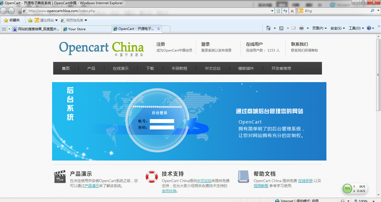The width and height of the screenshot is (381, 202).
Task: Open the zoom level dropdown in status bar
Action: [373, 201]
